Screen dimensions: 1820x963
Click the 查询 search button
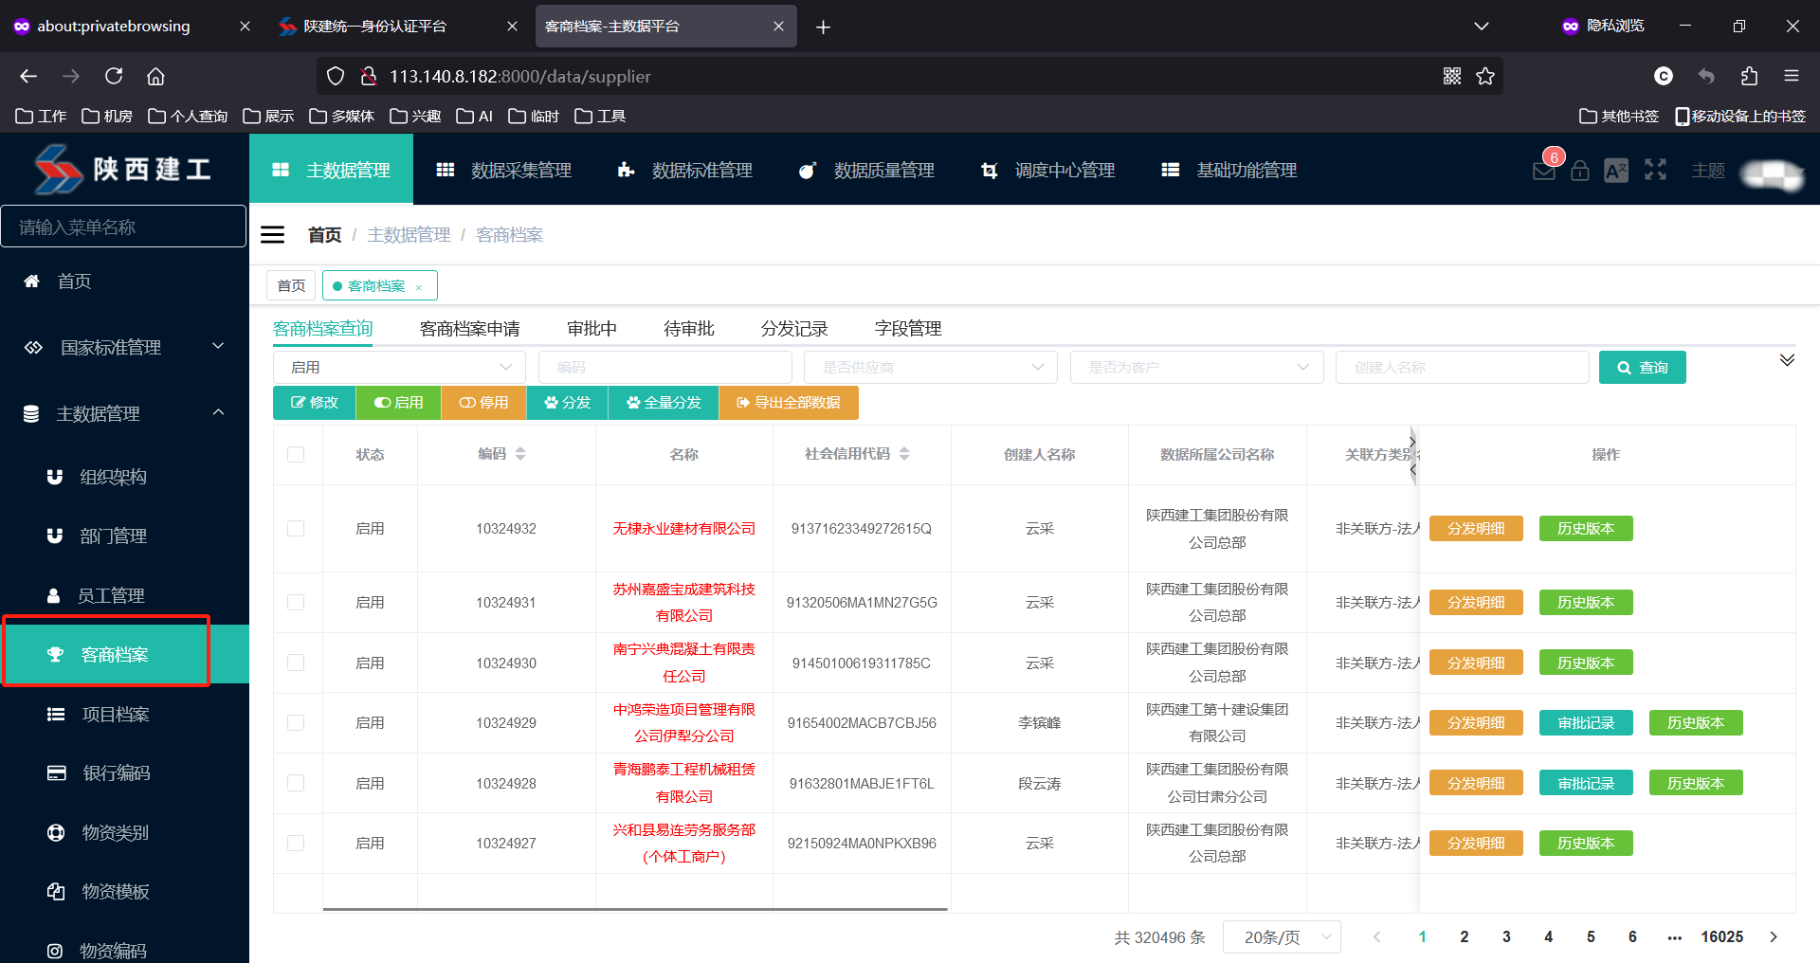(x=1642, y=367)
